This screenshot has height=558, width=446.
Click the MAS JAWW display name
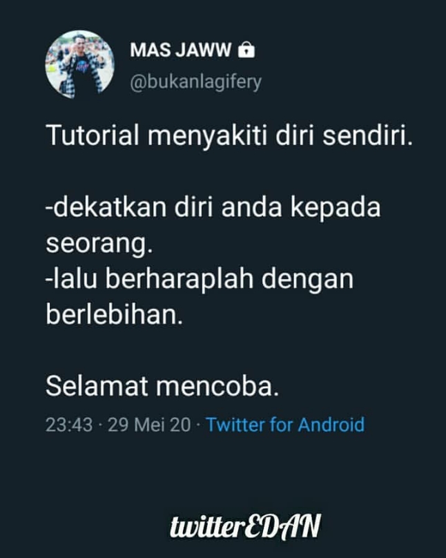coord(181,50)
